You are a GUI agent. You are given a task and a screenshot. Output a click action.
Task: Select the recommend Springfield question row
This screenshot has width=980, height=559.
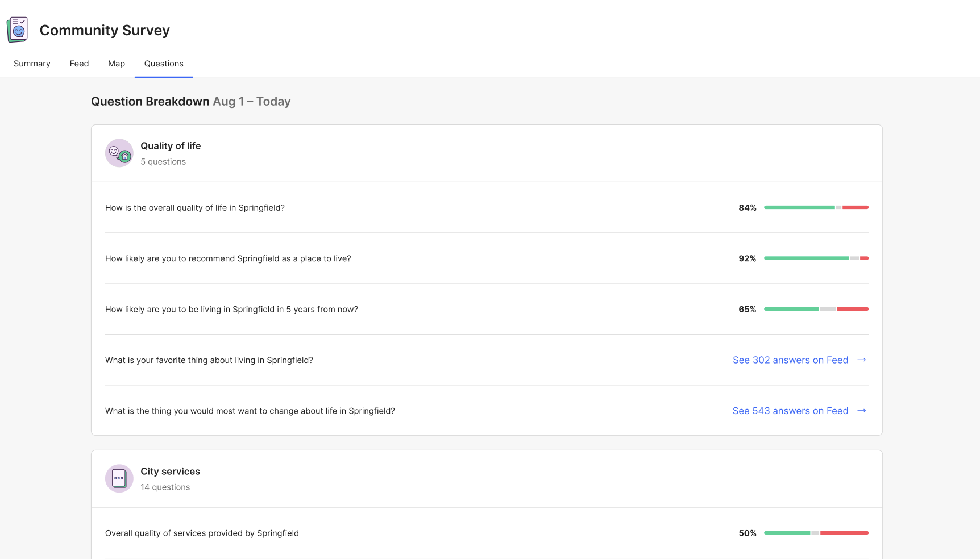(228, 258)
